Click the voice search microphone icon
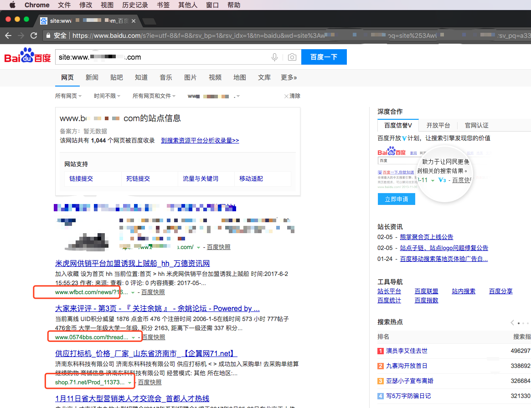 [275, 57]
